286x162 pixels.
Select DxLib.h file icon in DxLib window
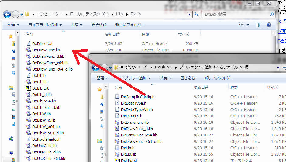pyautogui.click(x=29, y=75)
